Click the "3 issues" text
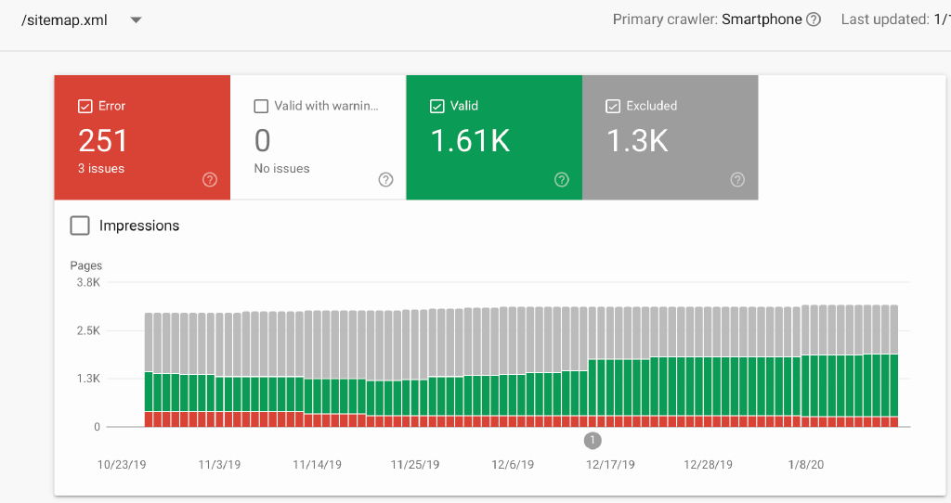This screenshot has width=951, height=503. tap(101, 169)
